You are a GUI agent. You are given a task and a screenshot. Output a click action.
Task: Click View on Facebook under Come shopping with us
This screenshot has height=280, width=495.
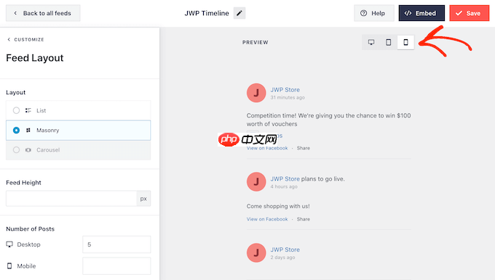(x=267, y=219)
